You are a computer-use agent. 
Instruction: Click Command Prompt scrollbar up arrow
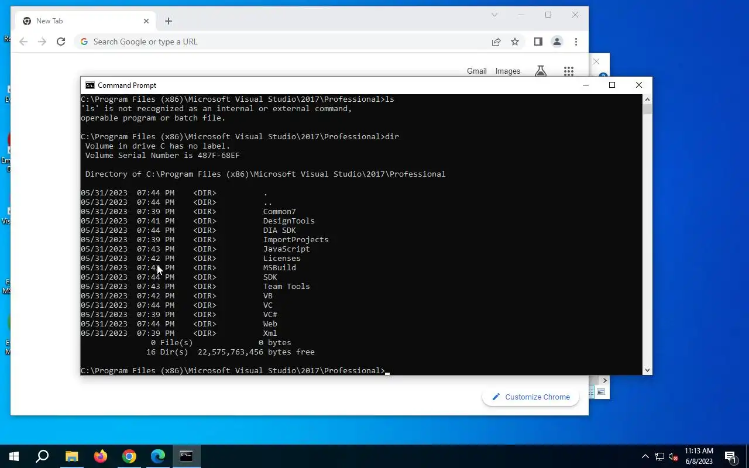pyautogui.click(x=647, y=99)
